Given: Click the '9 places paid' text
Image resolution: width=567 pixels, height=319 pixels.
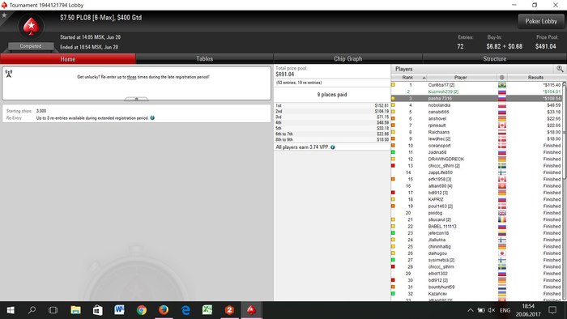Looking at the screenshot, I should click(332, 95).
